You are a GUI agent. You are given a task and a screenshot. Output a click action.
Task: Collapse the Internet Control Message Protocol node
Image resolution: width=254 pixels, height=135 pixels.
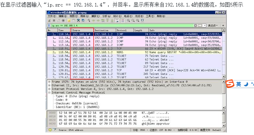49,92
